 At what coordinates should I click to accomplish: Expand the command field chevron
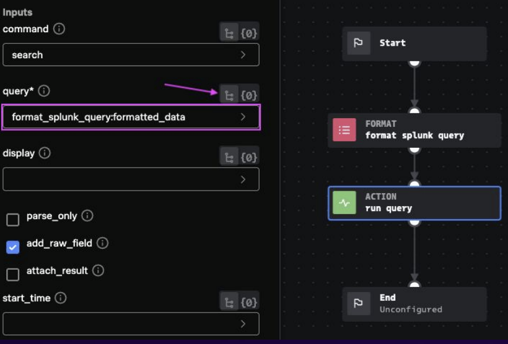243,55
